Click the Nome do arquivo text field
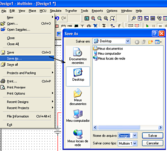The height and width of the screenshot is (151, 167). [x=125, y=136]
